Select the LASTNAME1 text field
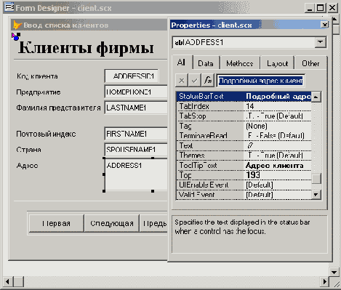Screen dimensions: 341x290 point(136,108)
